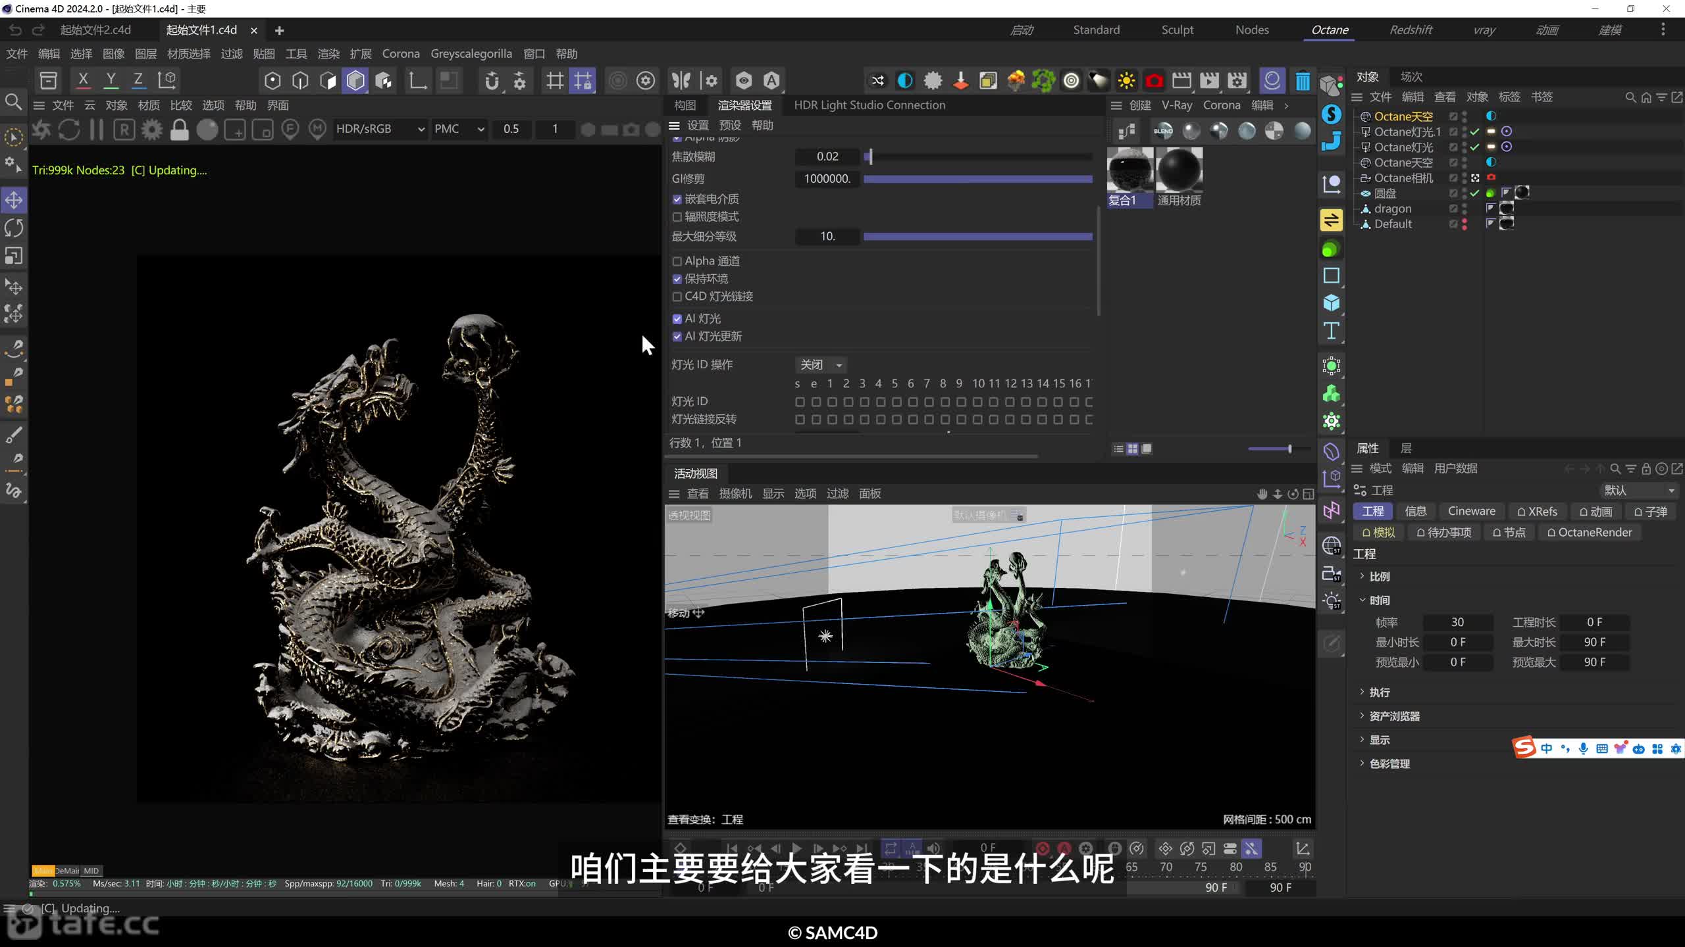Click the text spline T icon
The image size is (1685, 947).
coord(1332,331)
